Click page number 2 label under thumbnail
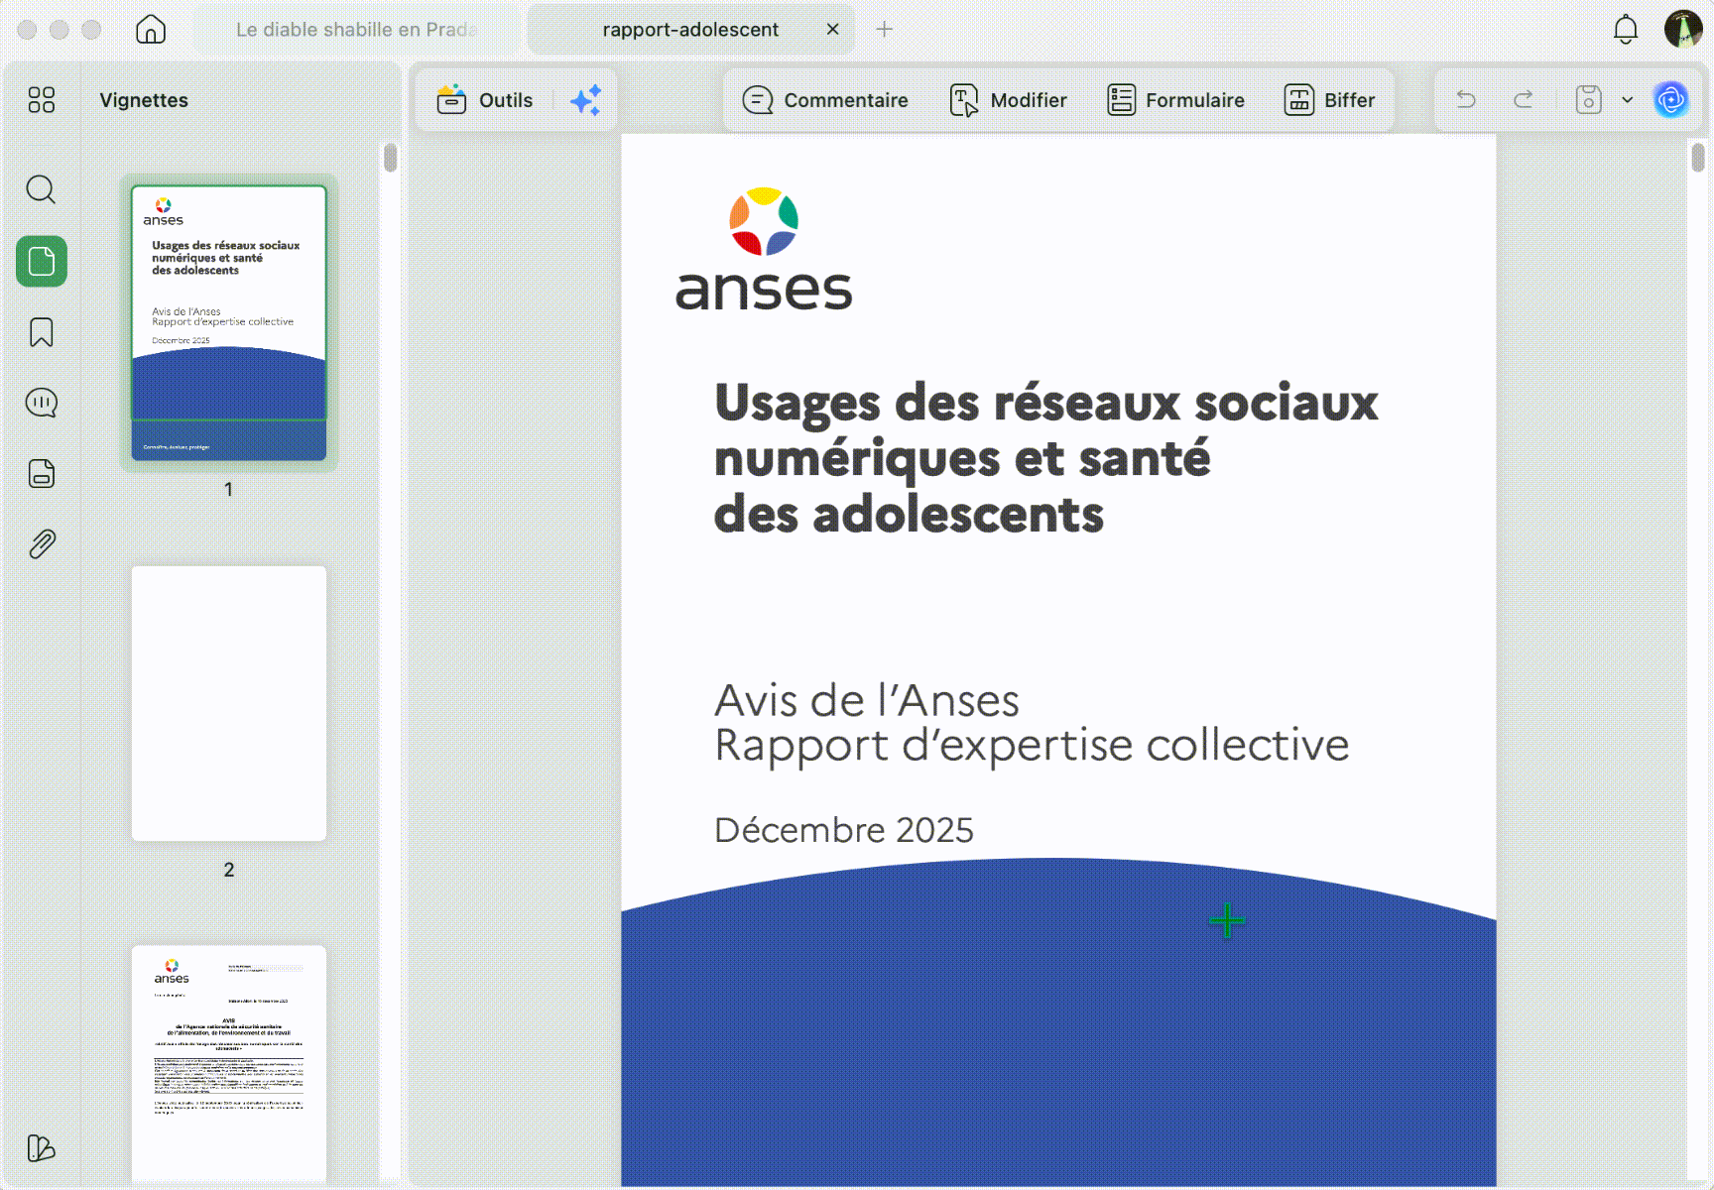 click(x=229, y=870)
